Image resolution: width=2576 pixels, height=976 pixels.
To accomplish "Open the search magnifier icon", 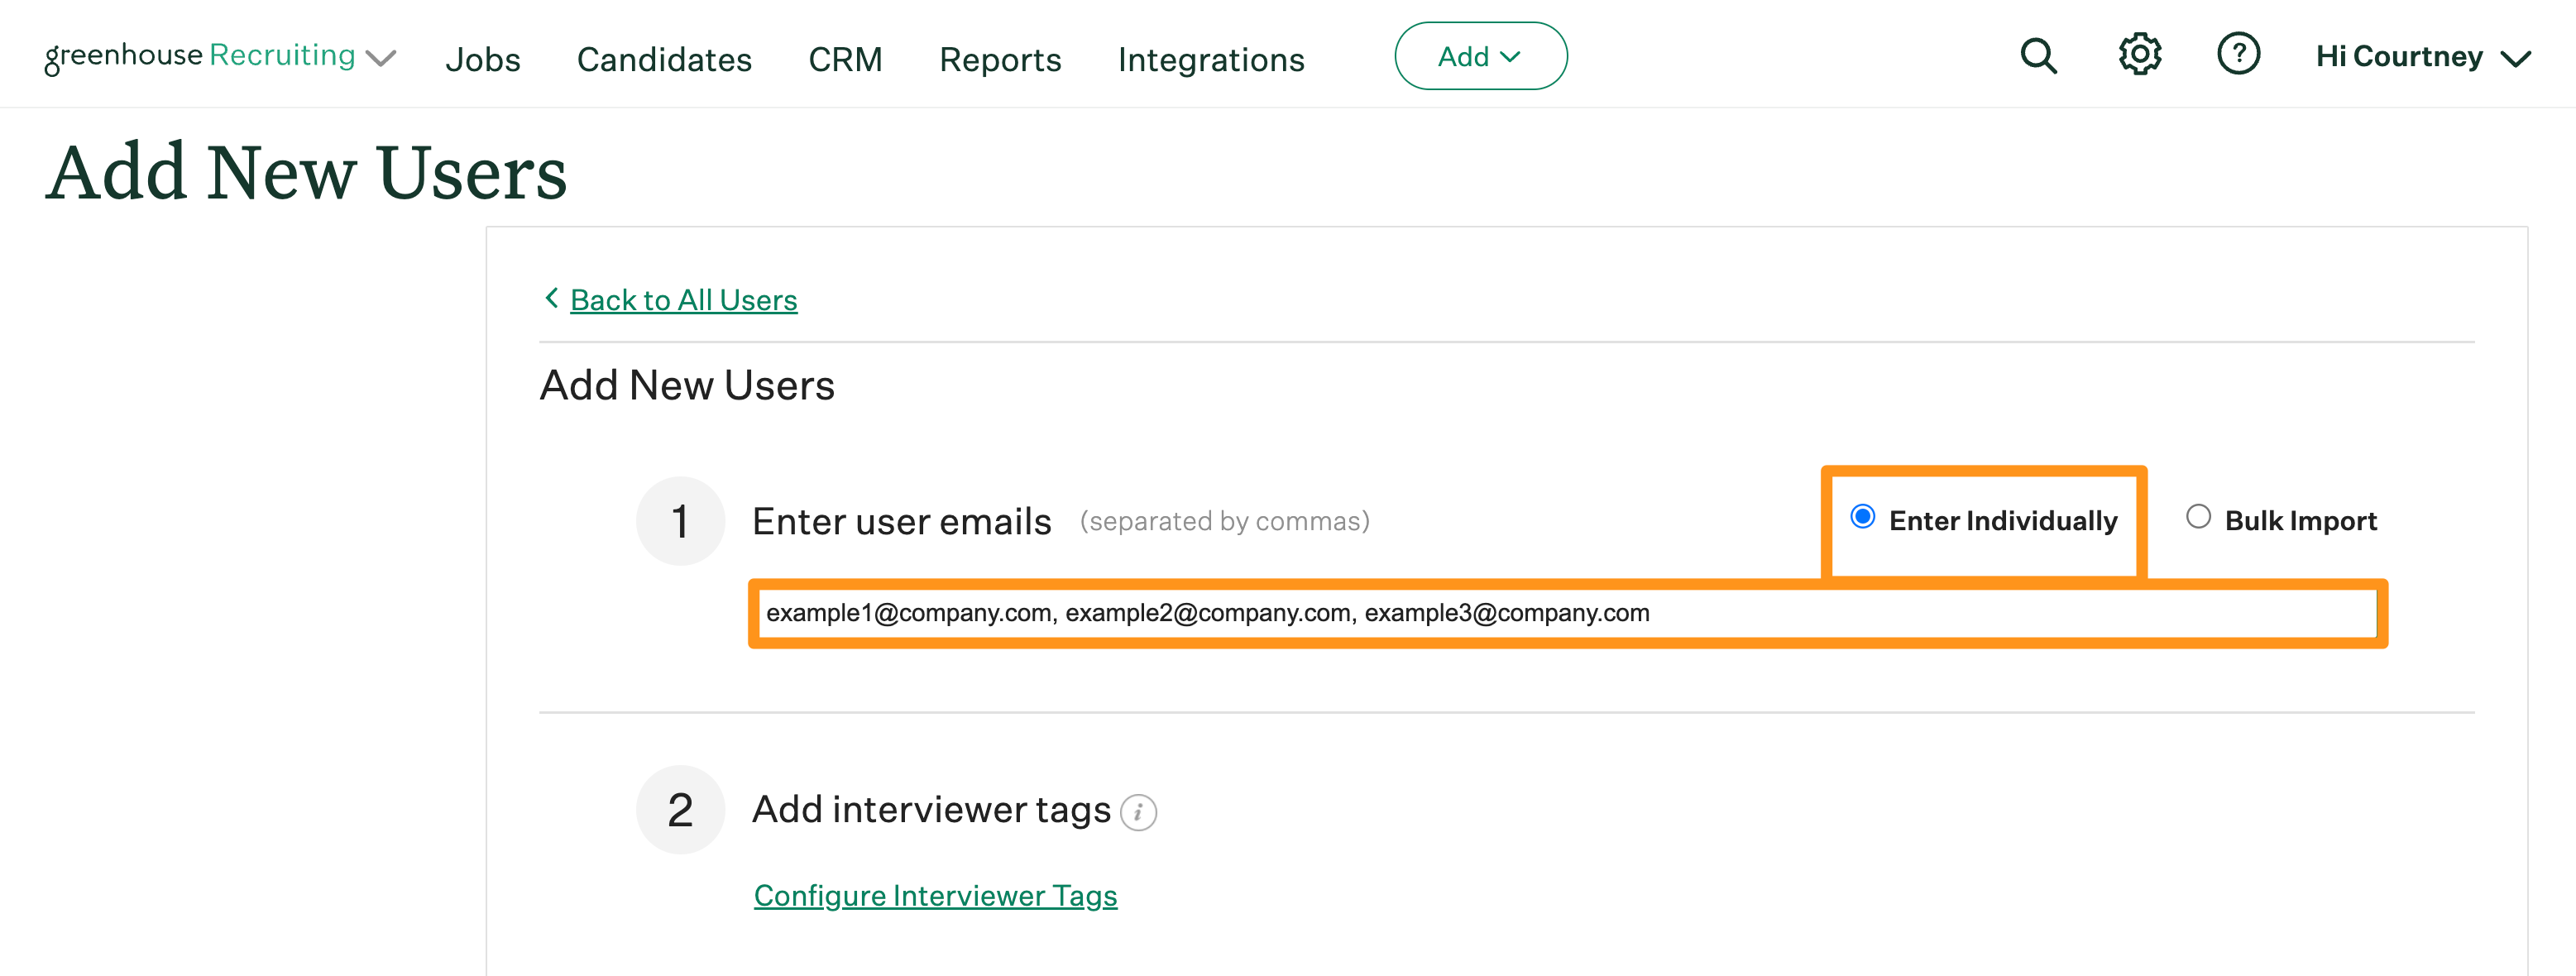I will [2038, 56].
